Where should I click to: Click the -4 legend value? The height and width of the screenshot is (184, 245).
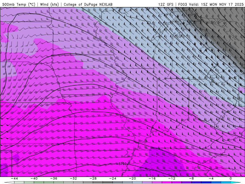(211, 178)
